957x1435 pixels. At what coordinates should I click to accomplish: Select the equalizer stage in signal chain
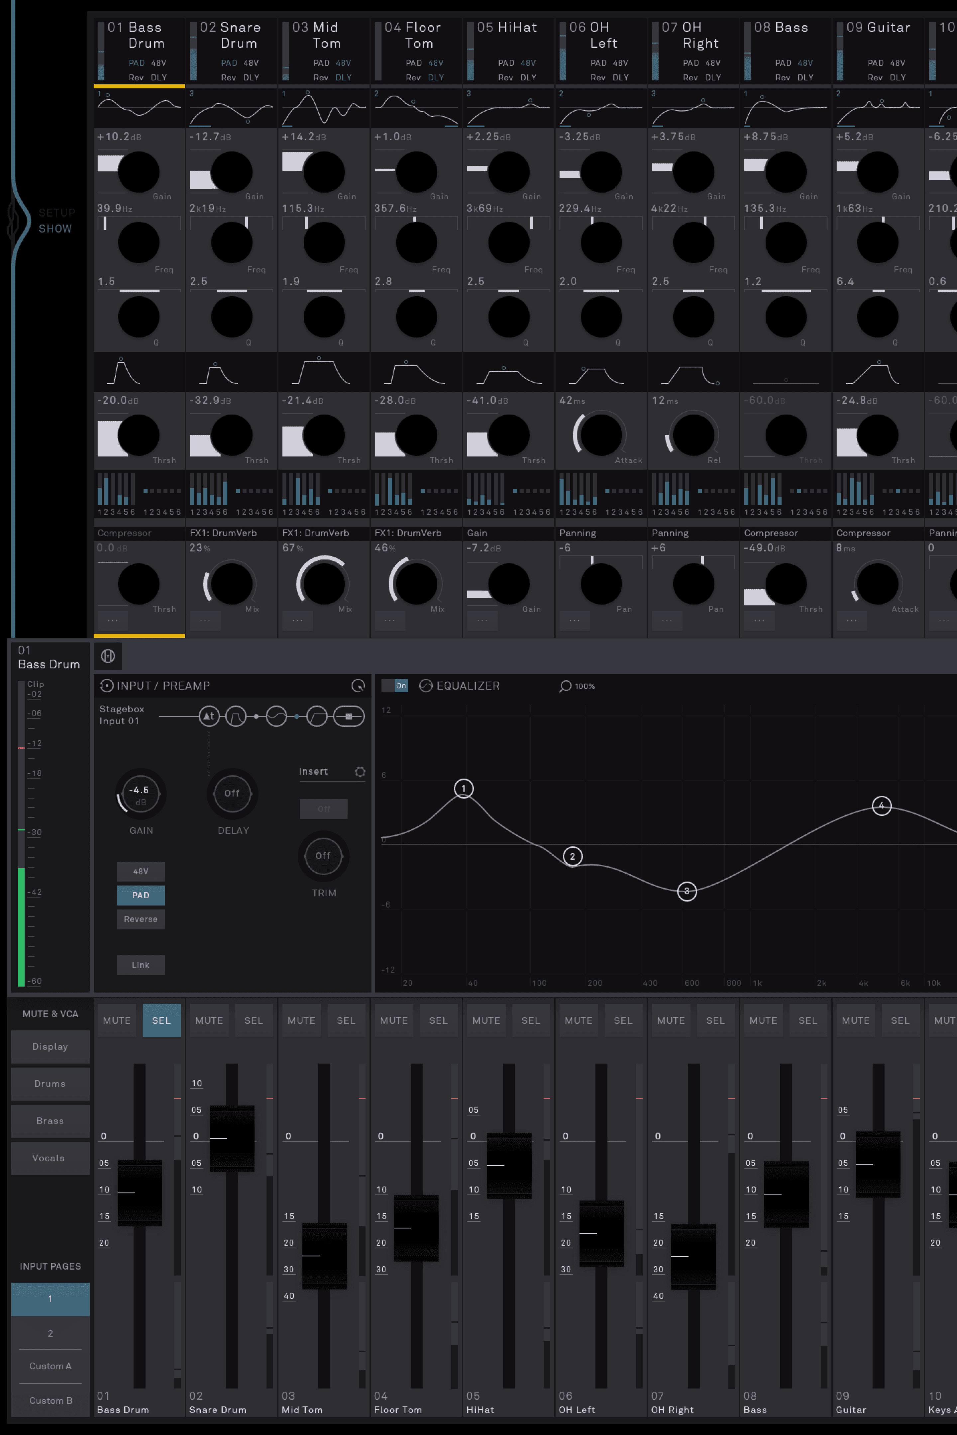pyautogui.click(x=276, y=716)
